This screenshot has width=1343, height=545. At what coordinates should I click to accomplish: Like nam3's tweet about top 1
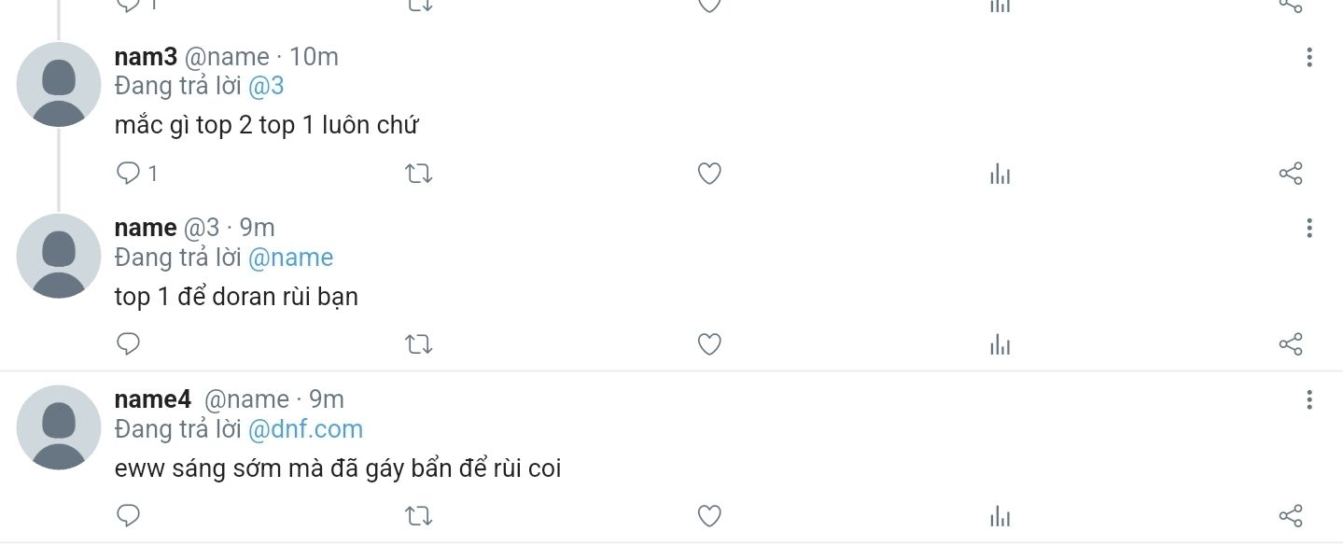pyautogui.click(x=709, y=174)
